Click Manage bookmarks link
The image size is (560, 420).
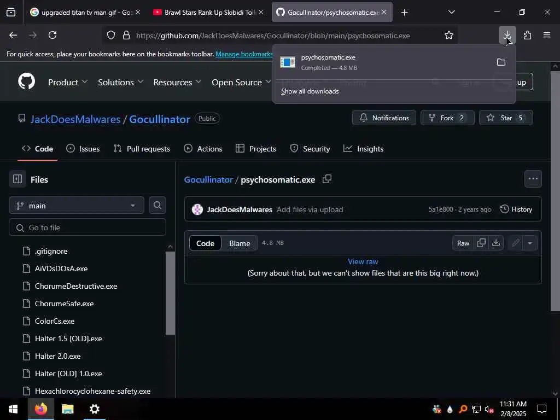(244, 54)
